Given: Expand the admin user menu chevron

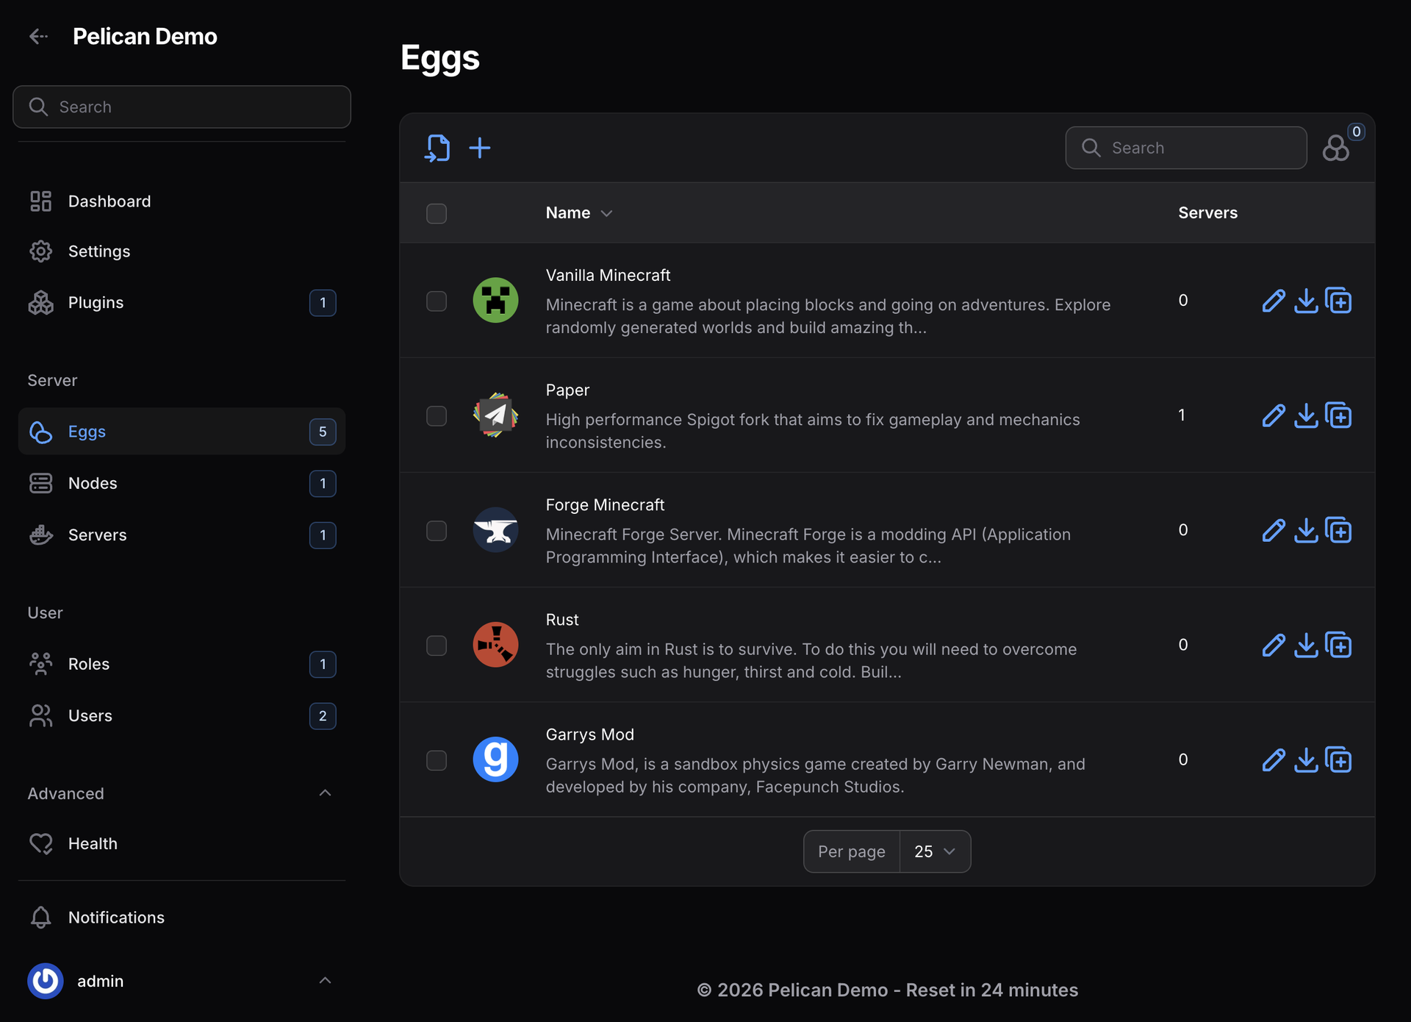Looking at the screenshot, I should 325,980.
